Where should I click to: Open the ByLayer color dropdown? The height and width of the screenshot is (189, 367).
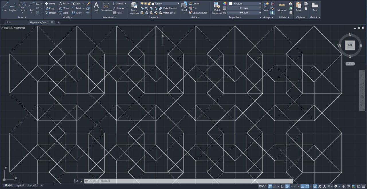(259, 3)
